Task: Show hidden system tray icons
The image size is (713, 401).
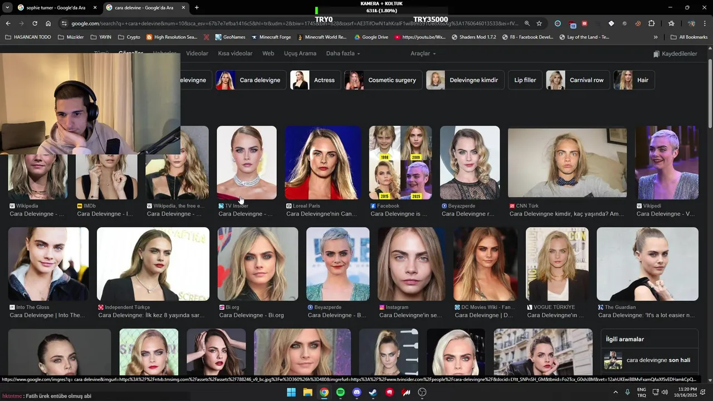Action: [x=616, y=392]
